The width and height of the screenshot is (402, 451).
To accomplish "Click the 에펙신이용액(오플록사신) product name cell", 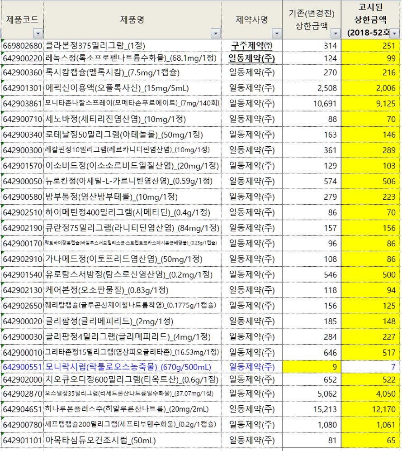I will click(x=132, y=88).
